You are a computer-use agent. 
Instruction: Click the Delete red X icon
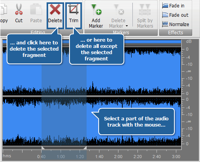[x=55, y=9]
